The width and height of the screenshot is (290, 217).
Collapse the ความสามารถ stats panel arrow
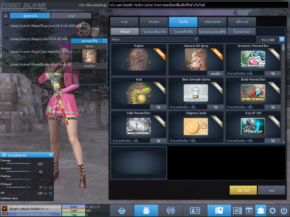[x=51, y=155]
